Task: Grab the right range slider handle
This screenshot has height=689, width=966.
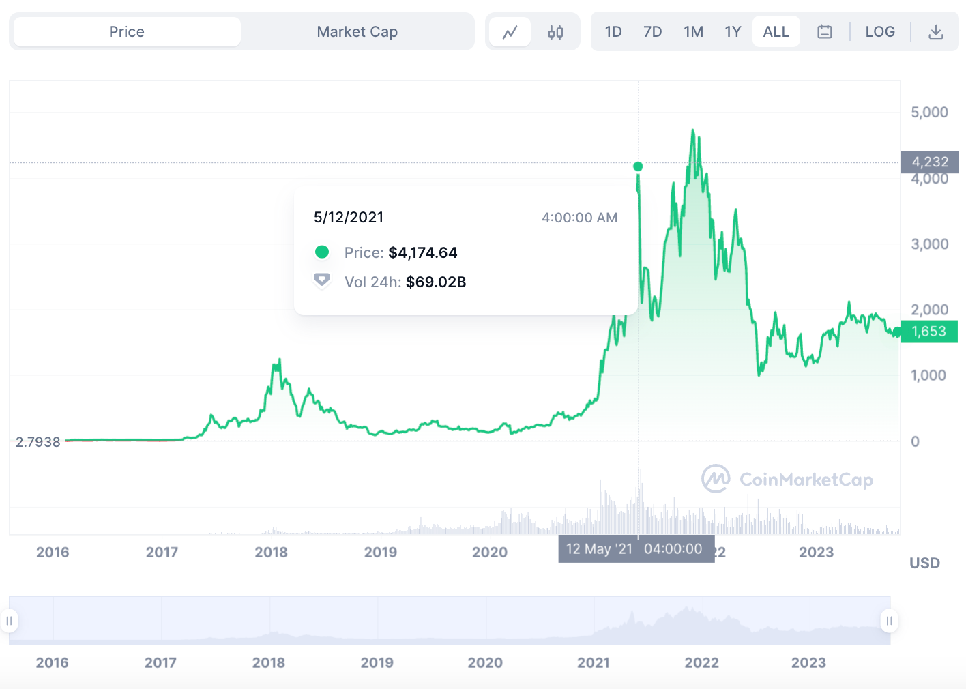Action: point(889,621)
